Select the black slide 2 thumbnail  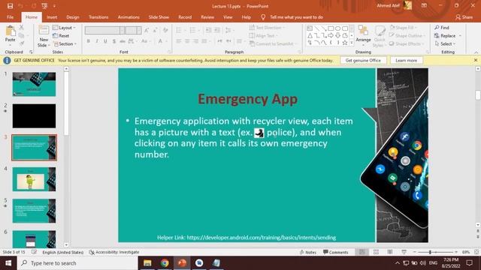tap(34, 115)
